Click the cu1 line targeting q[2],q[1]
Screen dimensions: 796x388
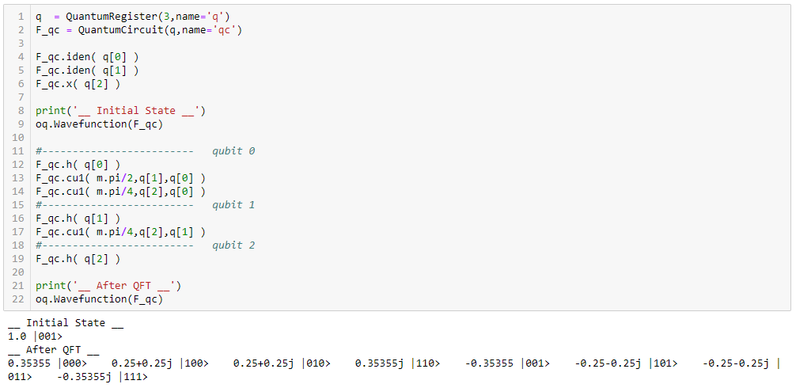[121, 231]
